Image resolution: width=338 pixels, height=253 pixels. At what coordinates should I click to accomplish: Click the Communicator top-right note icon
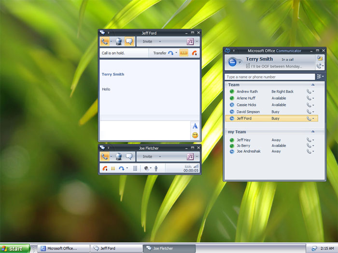coord(320,58)
